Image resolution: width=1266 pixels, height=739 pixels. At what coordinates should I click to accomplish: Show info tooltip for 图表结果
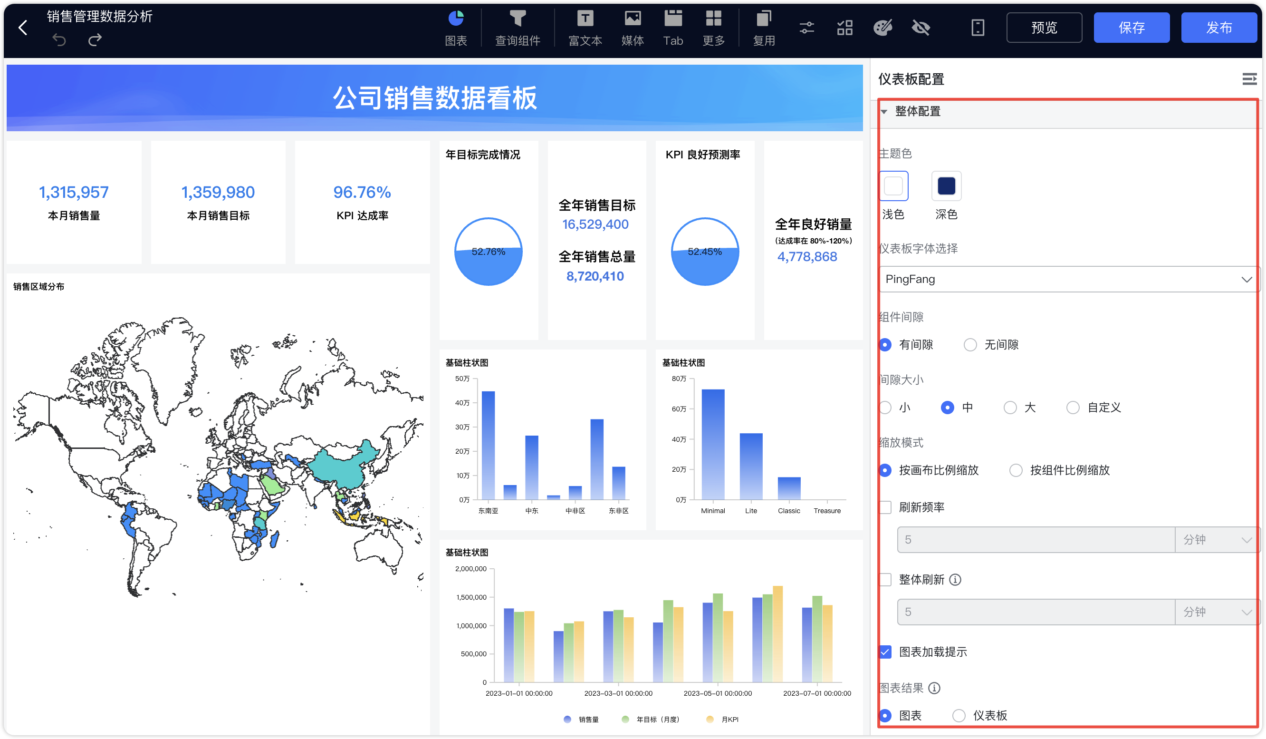coord(934,688)
